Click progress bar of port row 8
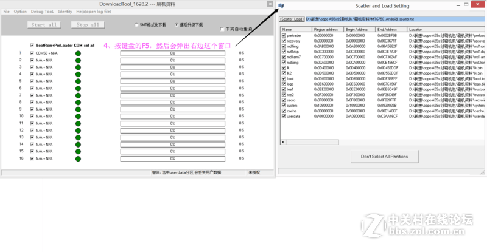 point(173,102)
